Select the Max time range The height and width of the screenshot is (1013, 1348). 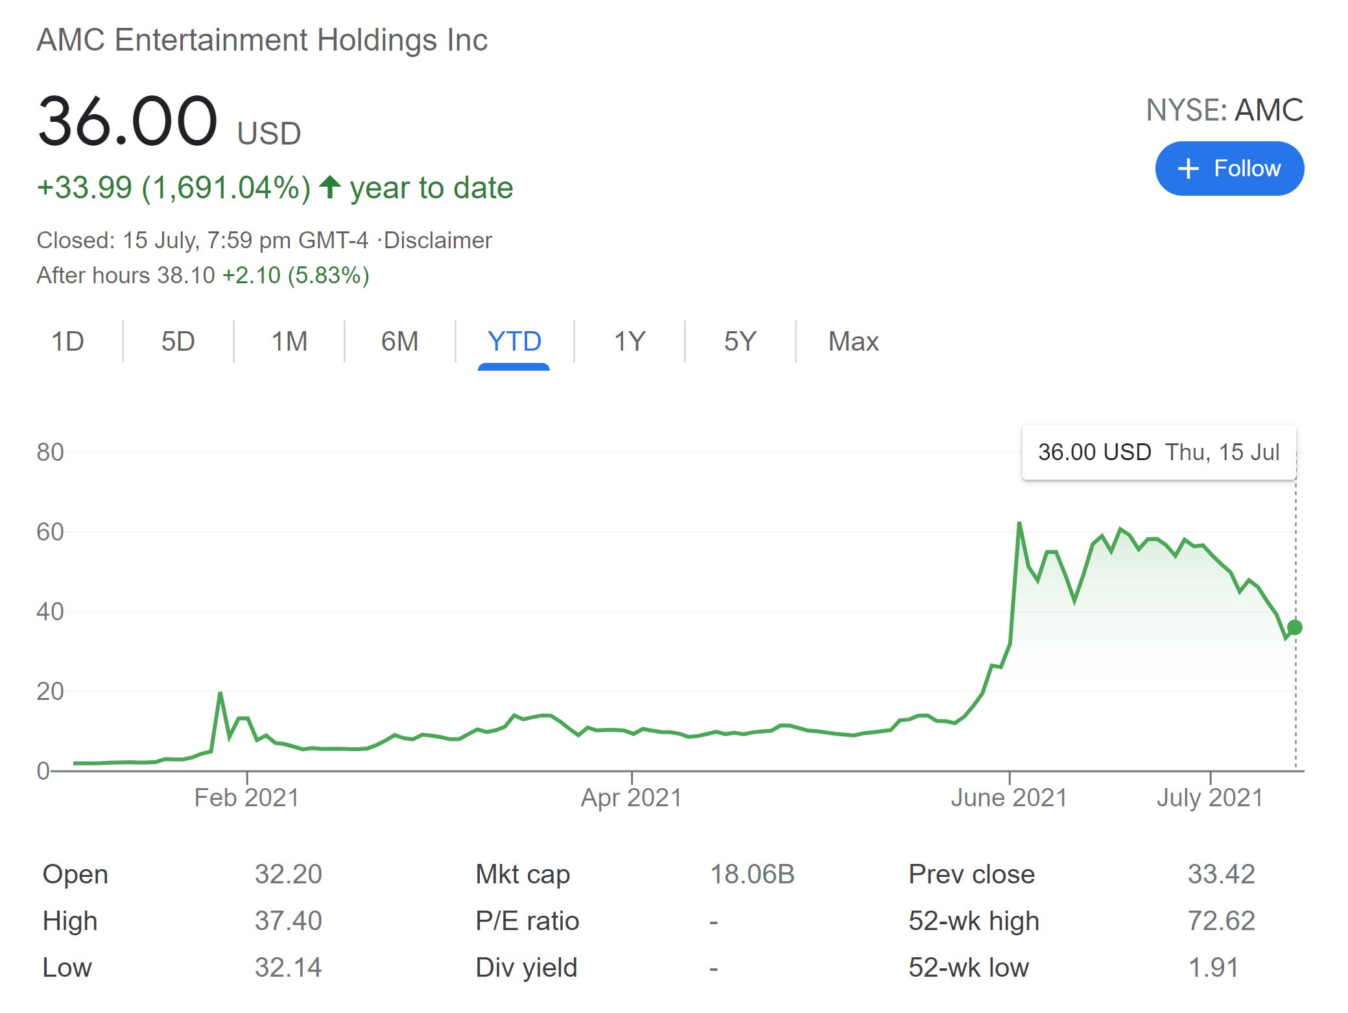[x=853, y=342]
